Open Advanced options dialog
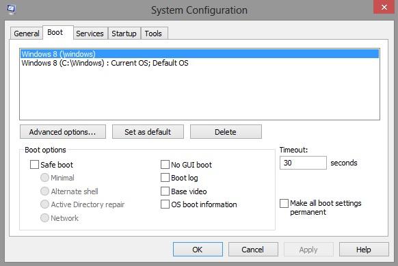398x266 pixels. coord(63,132)
